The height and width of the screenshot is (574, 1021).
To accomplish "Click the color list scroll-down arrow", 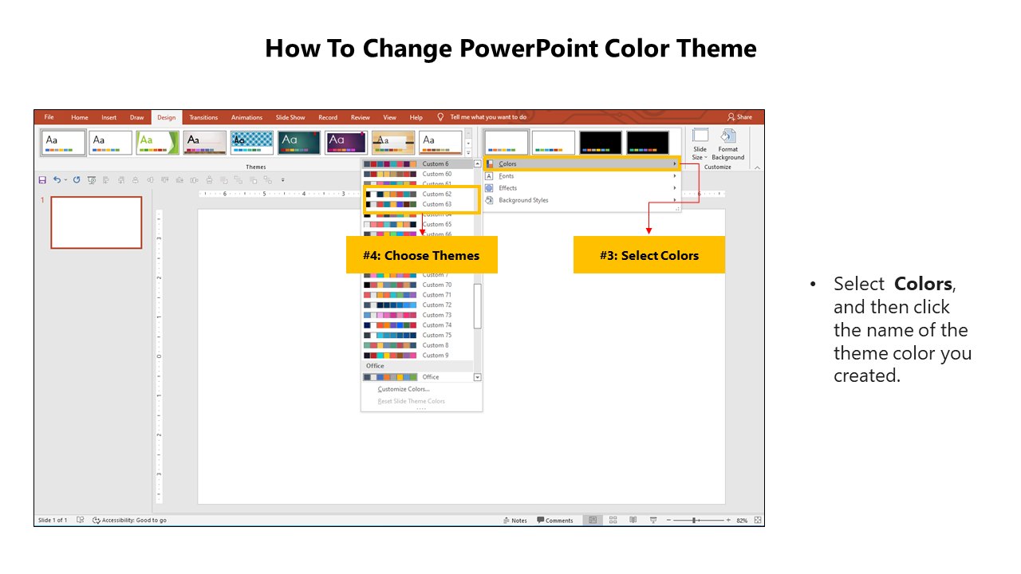I will [x=478, y=377].
